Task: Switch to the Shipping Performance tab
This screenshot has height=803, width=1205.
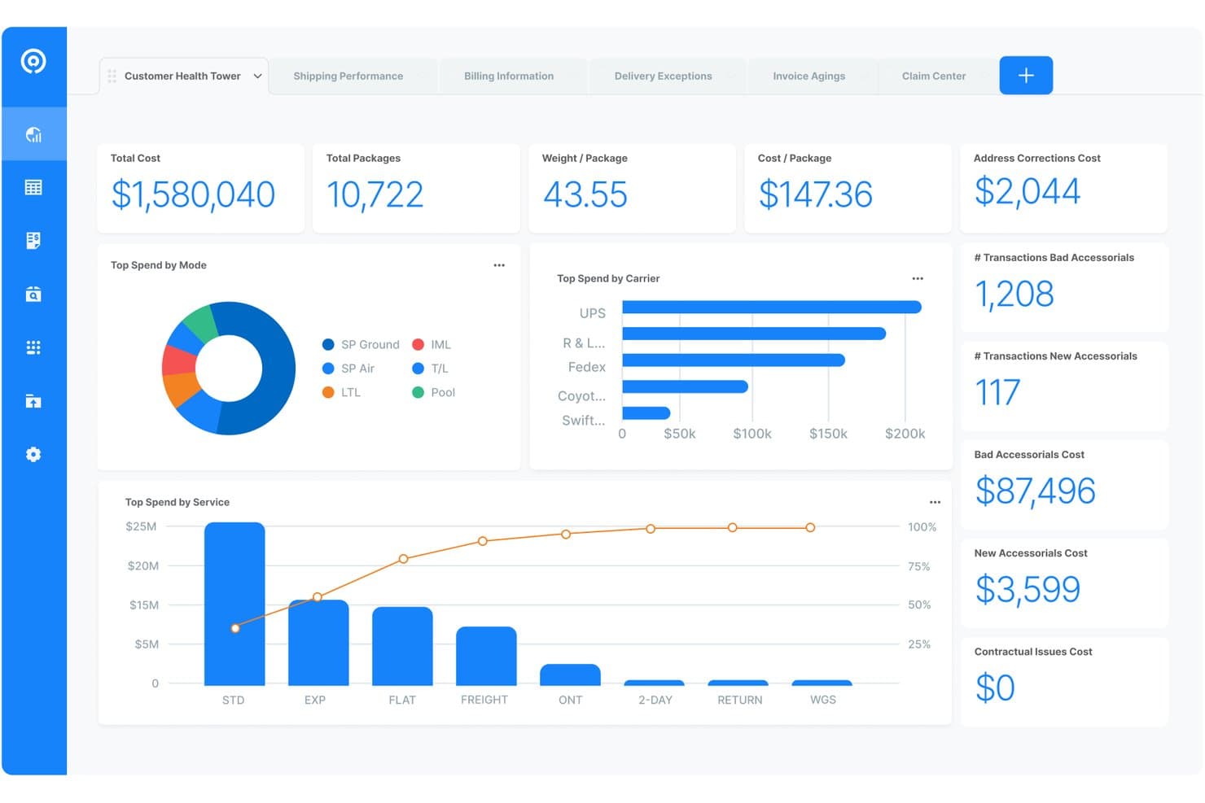Action: [348, 76]
